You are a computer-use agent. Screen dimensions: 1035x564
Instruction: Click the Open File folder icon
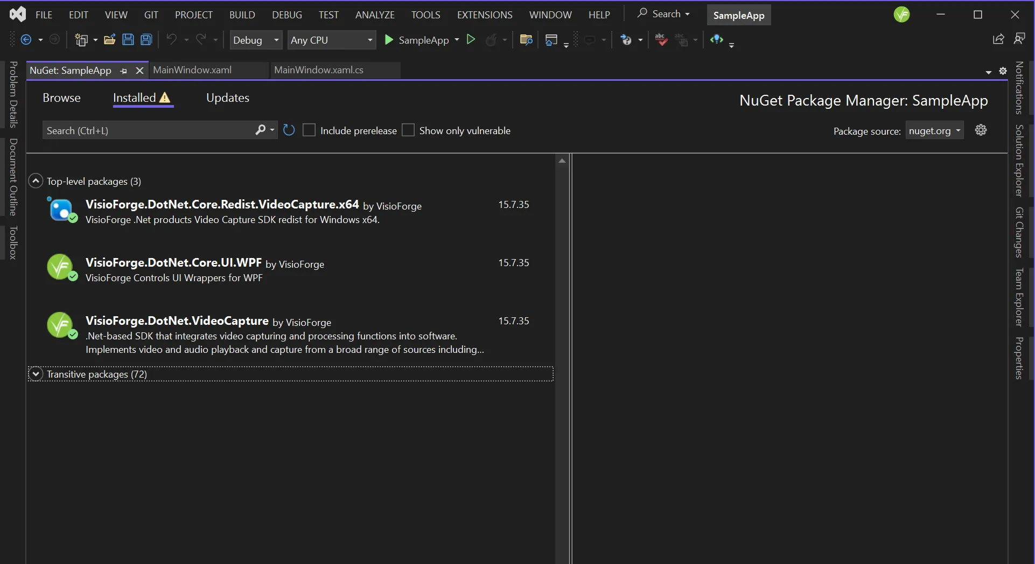coord(110,40)
